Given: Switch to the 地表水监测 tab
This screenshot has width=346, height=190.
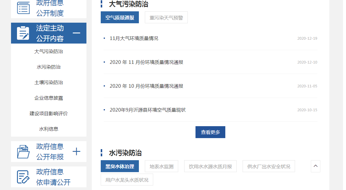Looking at the screenshot, I should point(161,166).
